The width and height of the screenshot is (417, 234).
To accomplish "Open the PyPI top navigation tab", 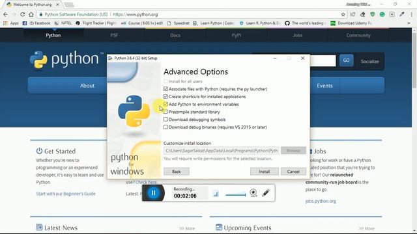I will [x=236, y=35].
